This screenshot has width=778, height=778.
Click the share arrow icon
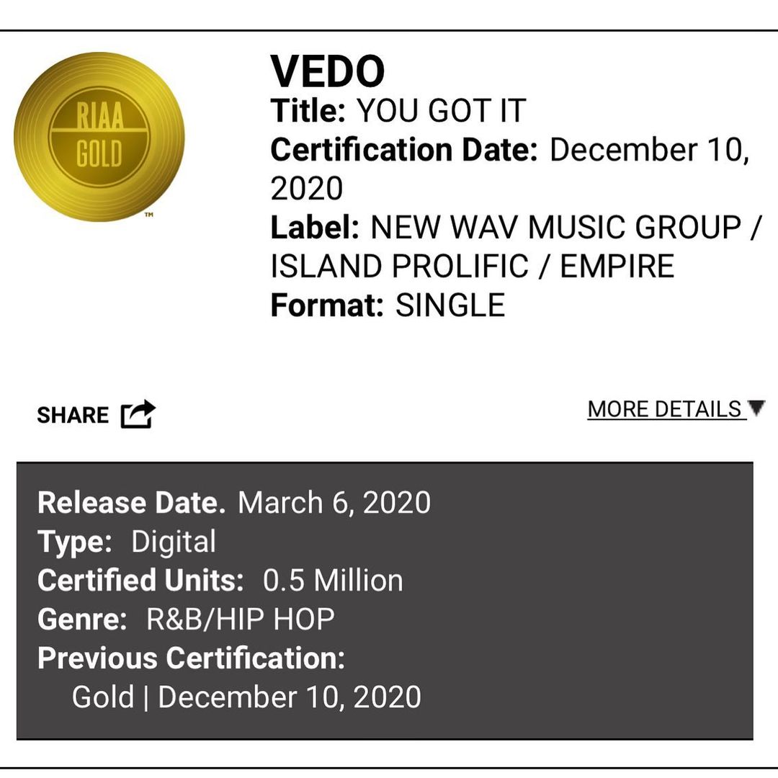138,414
